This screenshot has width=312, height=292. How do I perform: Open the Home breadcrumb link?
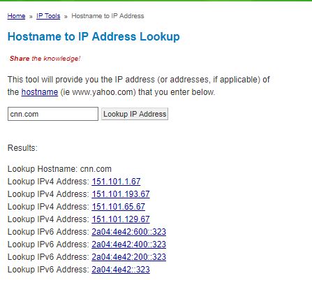pyautogui.click(x=16, y=16)
